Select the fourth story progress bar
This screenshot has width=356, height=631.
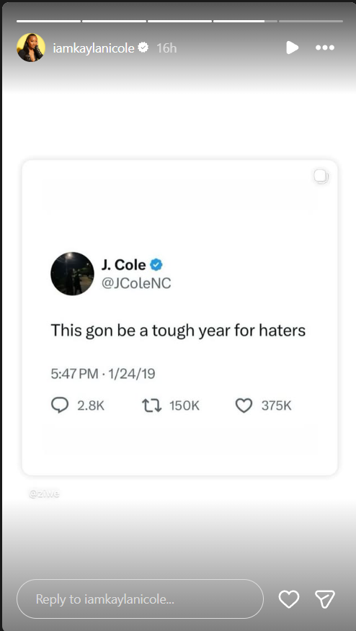click(245, 21)
